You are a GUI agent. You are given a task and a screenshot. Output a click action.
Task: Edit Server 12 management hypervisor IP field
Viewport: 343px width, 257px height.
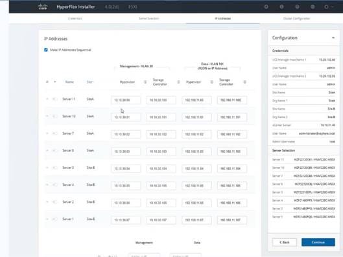126,117
